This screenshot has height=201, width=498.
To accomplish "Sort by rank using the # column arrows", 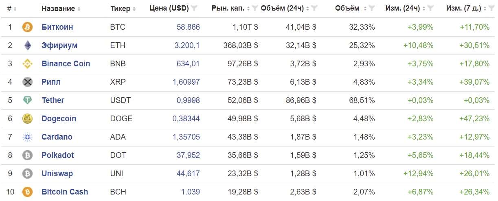I will pyautogui.click(x=15, y=9).
